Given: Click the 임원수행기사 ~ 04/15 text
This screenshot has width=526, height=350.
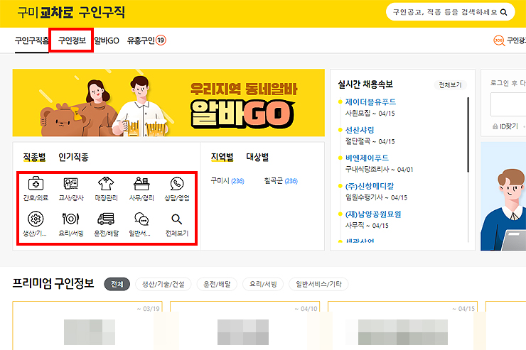Looking at the screenshot, I should click(376, 197).
